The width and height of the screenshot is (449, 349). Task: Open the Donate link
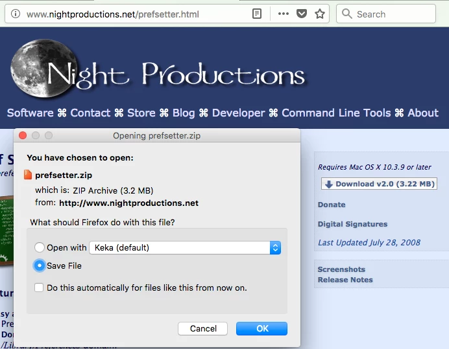tap(332, 205)
